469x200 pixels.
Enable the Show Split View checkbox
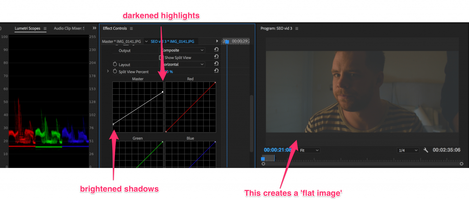pyautogui.click(x=161, y=57)
